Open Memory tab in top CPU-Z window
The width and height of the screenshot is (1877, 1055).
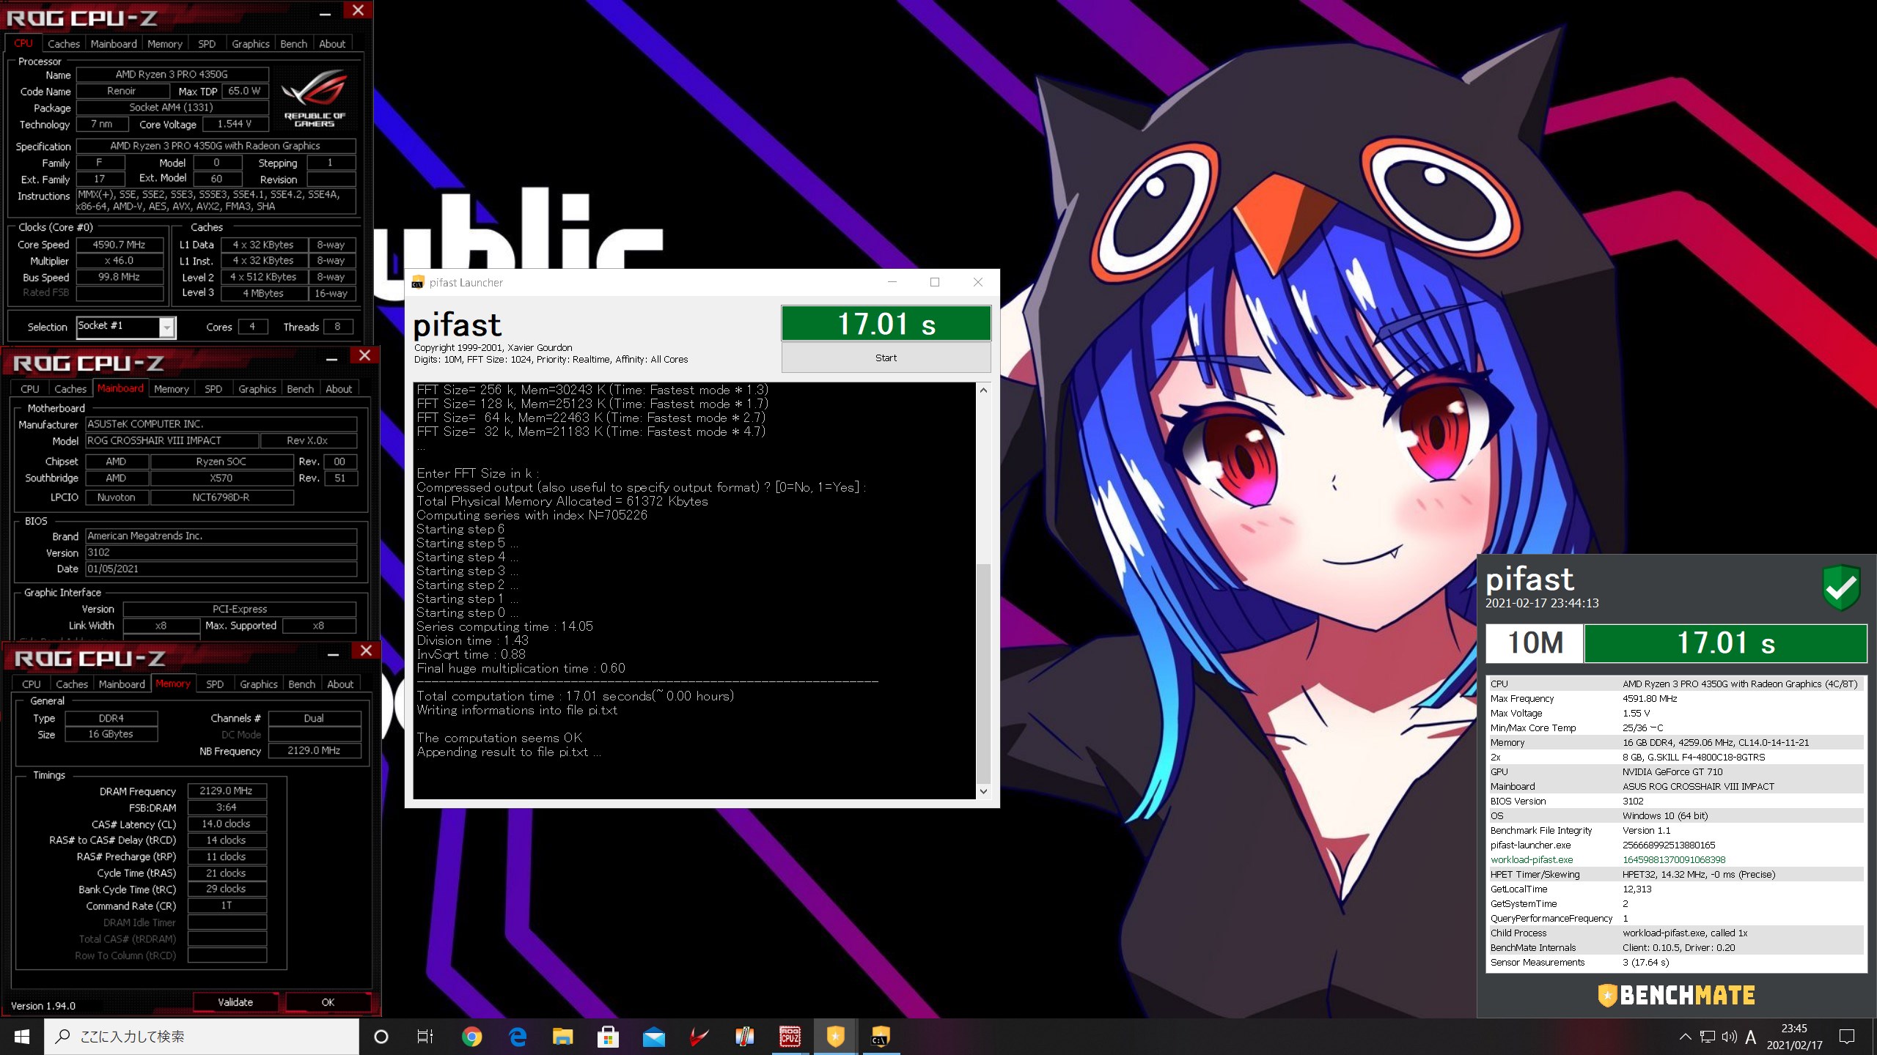tap(165, 44)
